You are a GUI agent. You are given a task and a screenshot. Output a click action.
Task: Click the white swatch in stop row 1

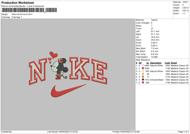143,65
